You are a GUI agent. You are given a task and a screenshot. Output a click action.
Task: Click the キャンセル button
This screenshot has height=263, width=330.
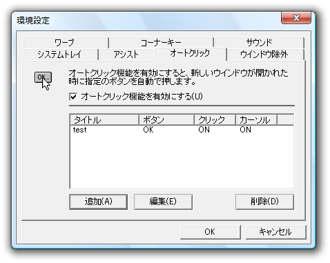(275, 232)
